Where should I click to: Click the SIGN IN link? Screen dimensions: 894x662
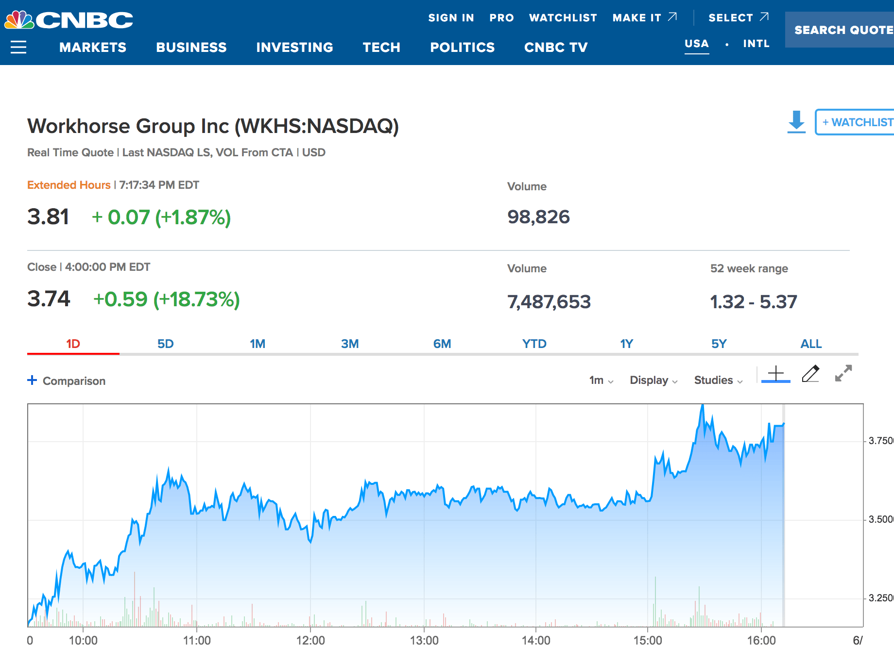tap(451, 18)
